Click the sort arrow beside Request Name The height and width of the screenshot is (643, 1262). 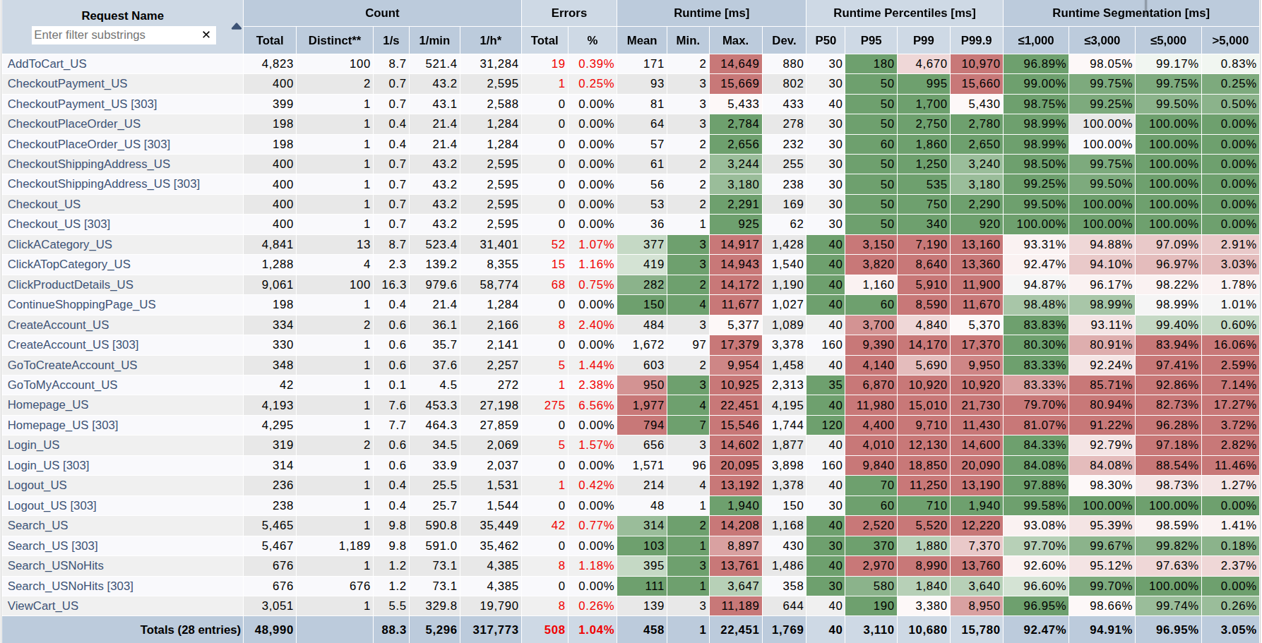click(236, 27)
